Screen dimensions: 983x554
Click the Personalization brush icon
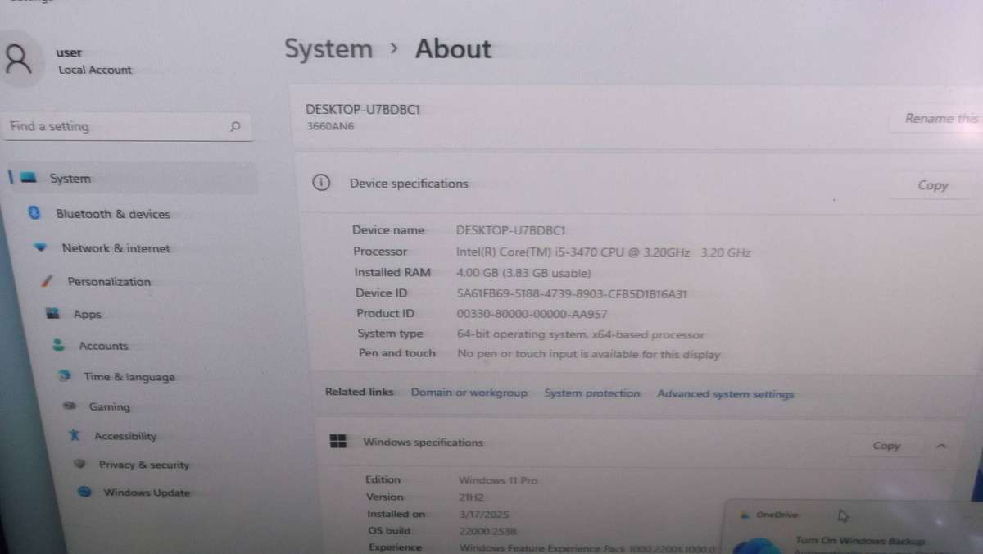pyautogui.click(x=48, y=281)
